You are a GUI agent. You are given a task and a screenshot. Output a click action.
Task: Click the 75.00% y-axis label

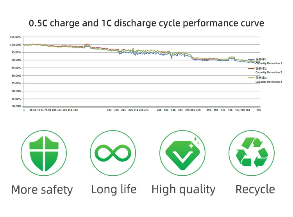(16, 83)
